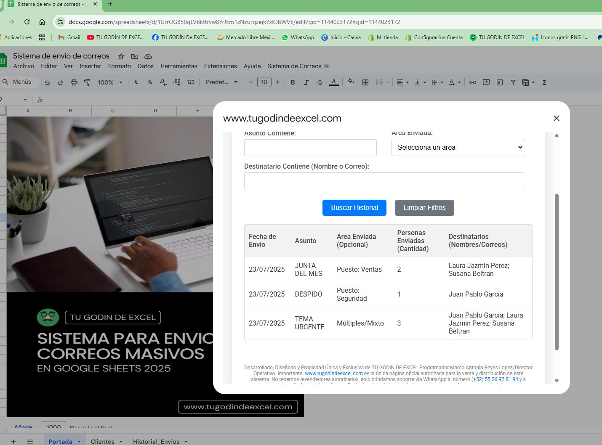Screen dimensions: 602x445
Task: View cloud save status icon
Action: point(148,56)
